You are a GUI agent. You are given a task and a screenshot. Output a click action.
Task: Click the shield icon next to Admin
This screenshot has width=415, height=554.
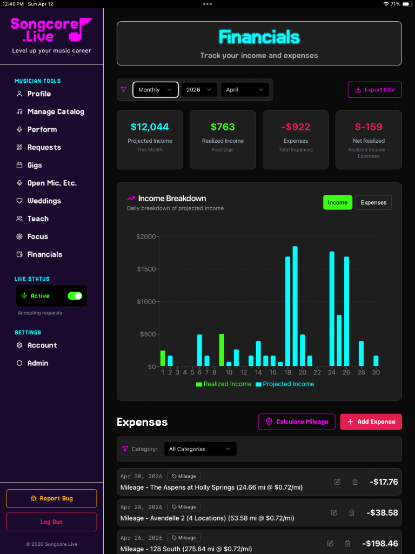pyautogui.click(x=19, y=363)
